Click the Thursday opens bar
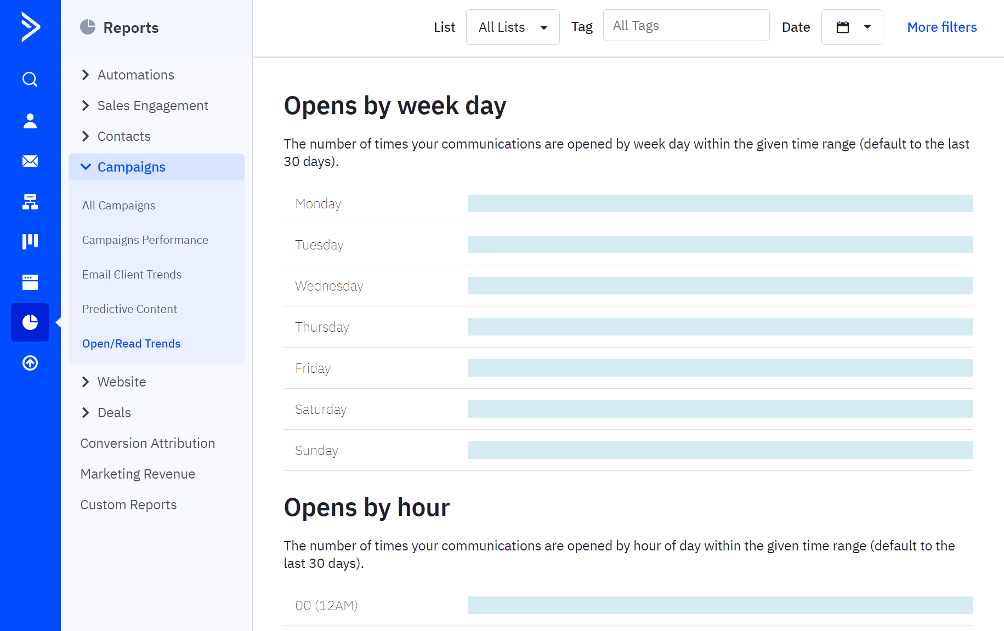The image size is (1004, 631). [x=721, y=327]
